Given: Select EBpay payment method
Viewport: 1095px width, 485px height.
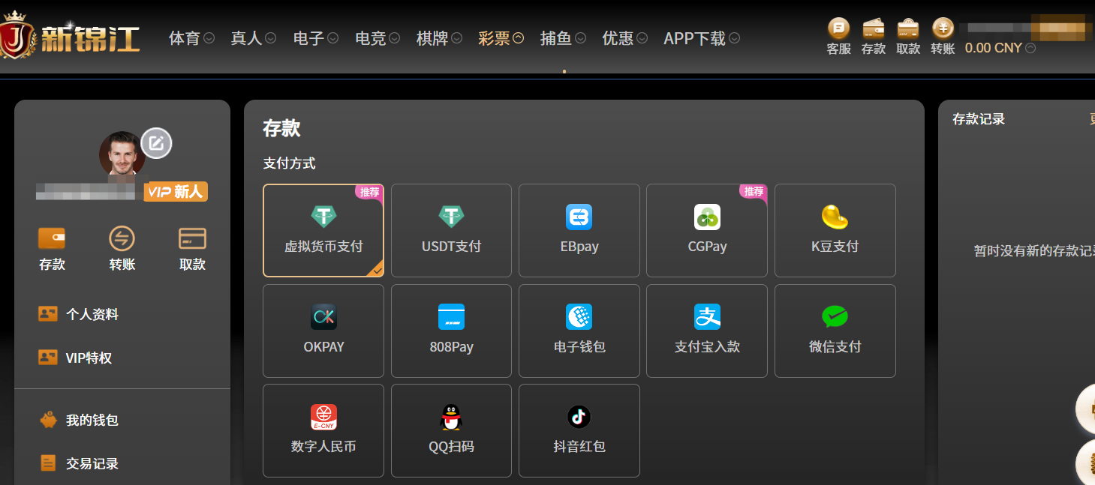Looking at the screenshot, I should 579,231.
